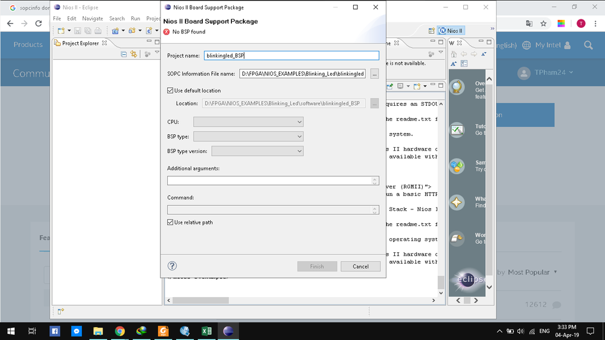Click the Facebook taskbar icon
Viewport: 605px width, 340px height.
(55, 331)
